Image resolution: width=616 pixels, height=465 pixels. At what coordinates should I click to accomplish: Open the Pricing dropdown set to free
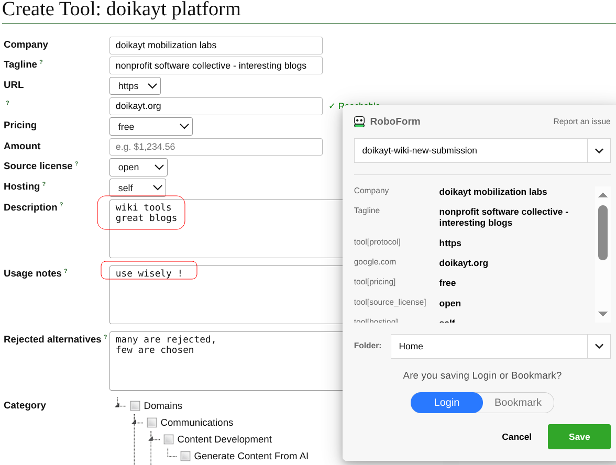point(151,127)
